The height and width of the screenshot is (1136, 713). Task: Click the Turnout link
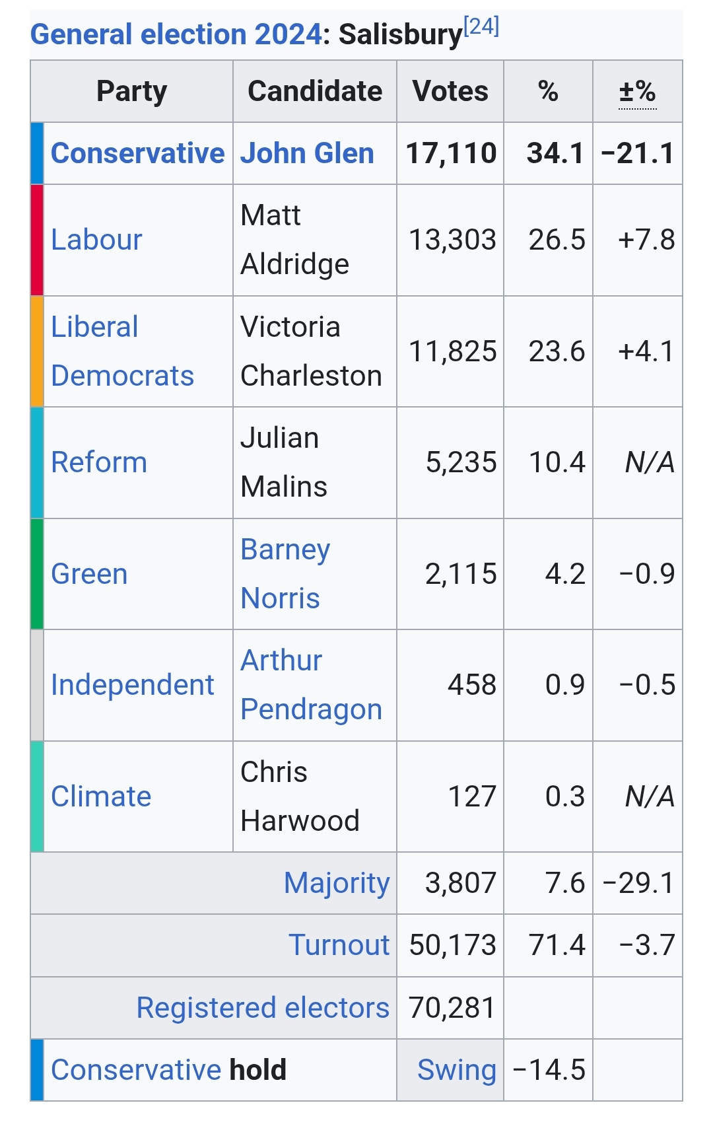(x=339, y=945)
